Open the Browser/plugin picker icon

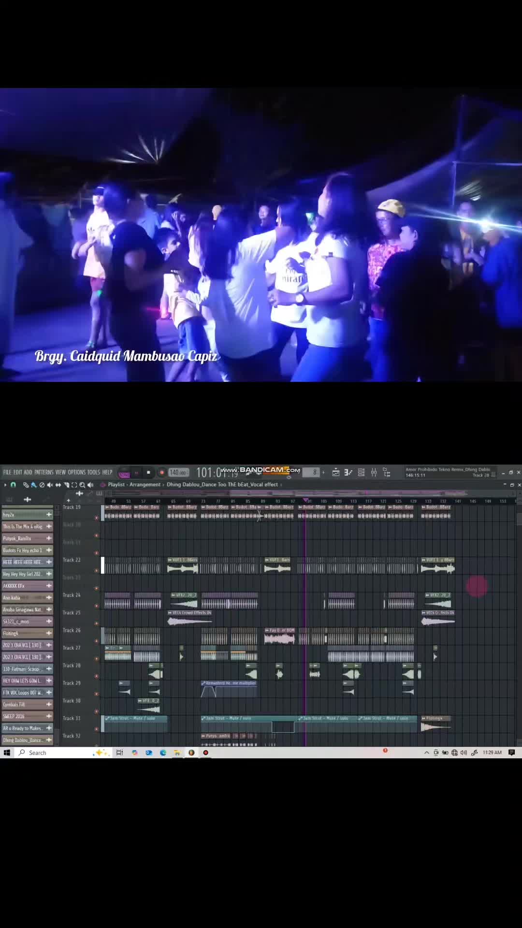(x=387, y=473)
